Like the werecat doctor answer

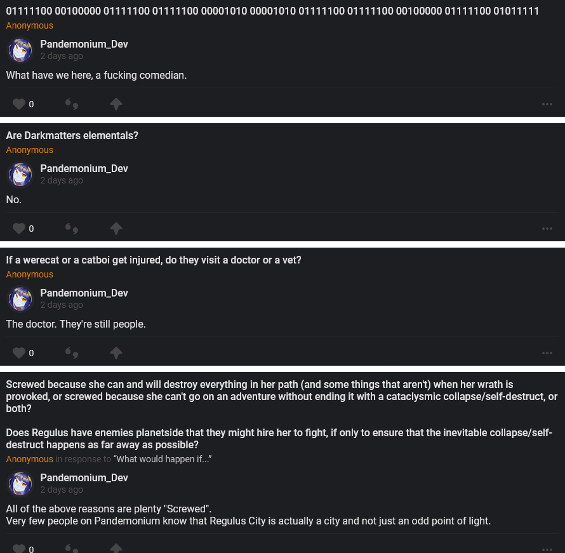point(19,353)
